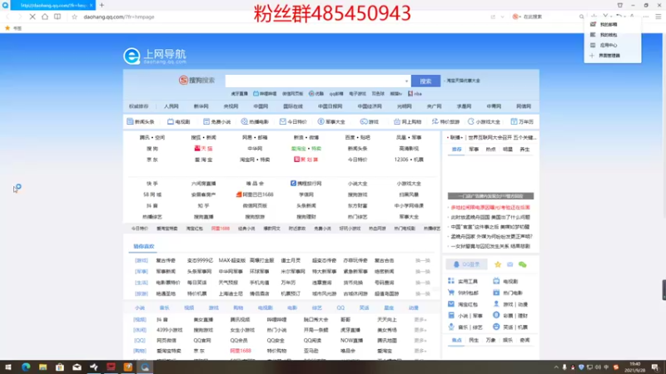Open the 今日特价 category icon link
Screen dimensions: 666x374
click(293, 121)
